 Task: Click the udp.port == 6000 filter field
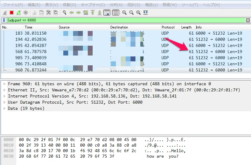pos(126,20)
